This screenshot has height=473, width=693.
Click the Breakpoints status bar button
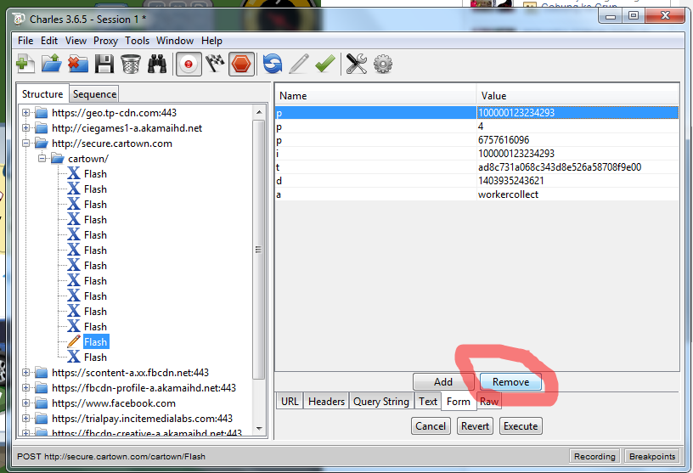(652, 456)
